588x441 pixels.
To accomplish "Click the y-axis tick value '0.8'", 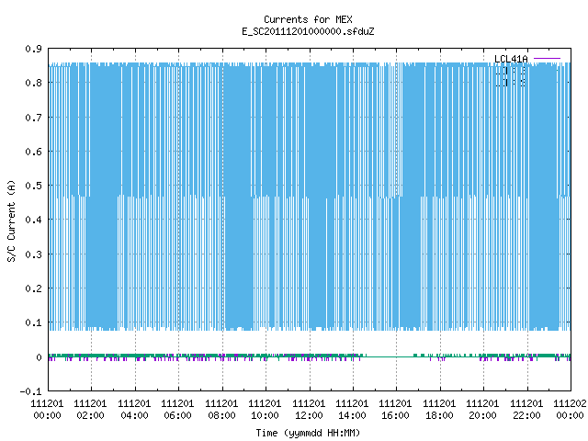I will pyautogui.click(x=33, y=83).
